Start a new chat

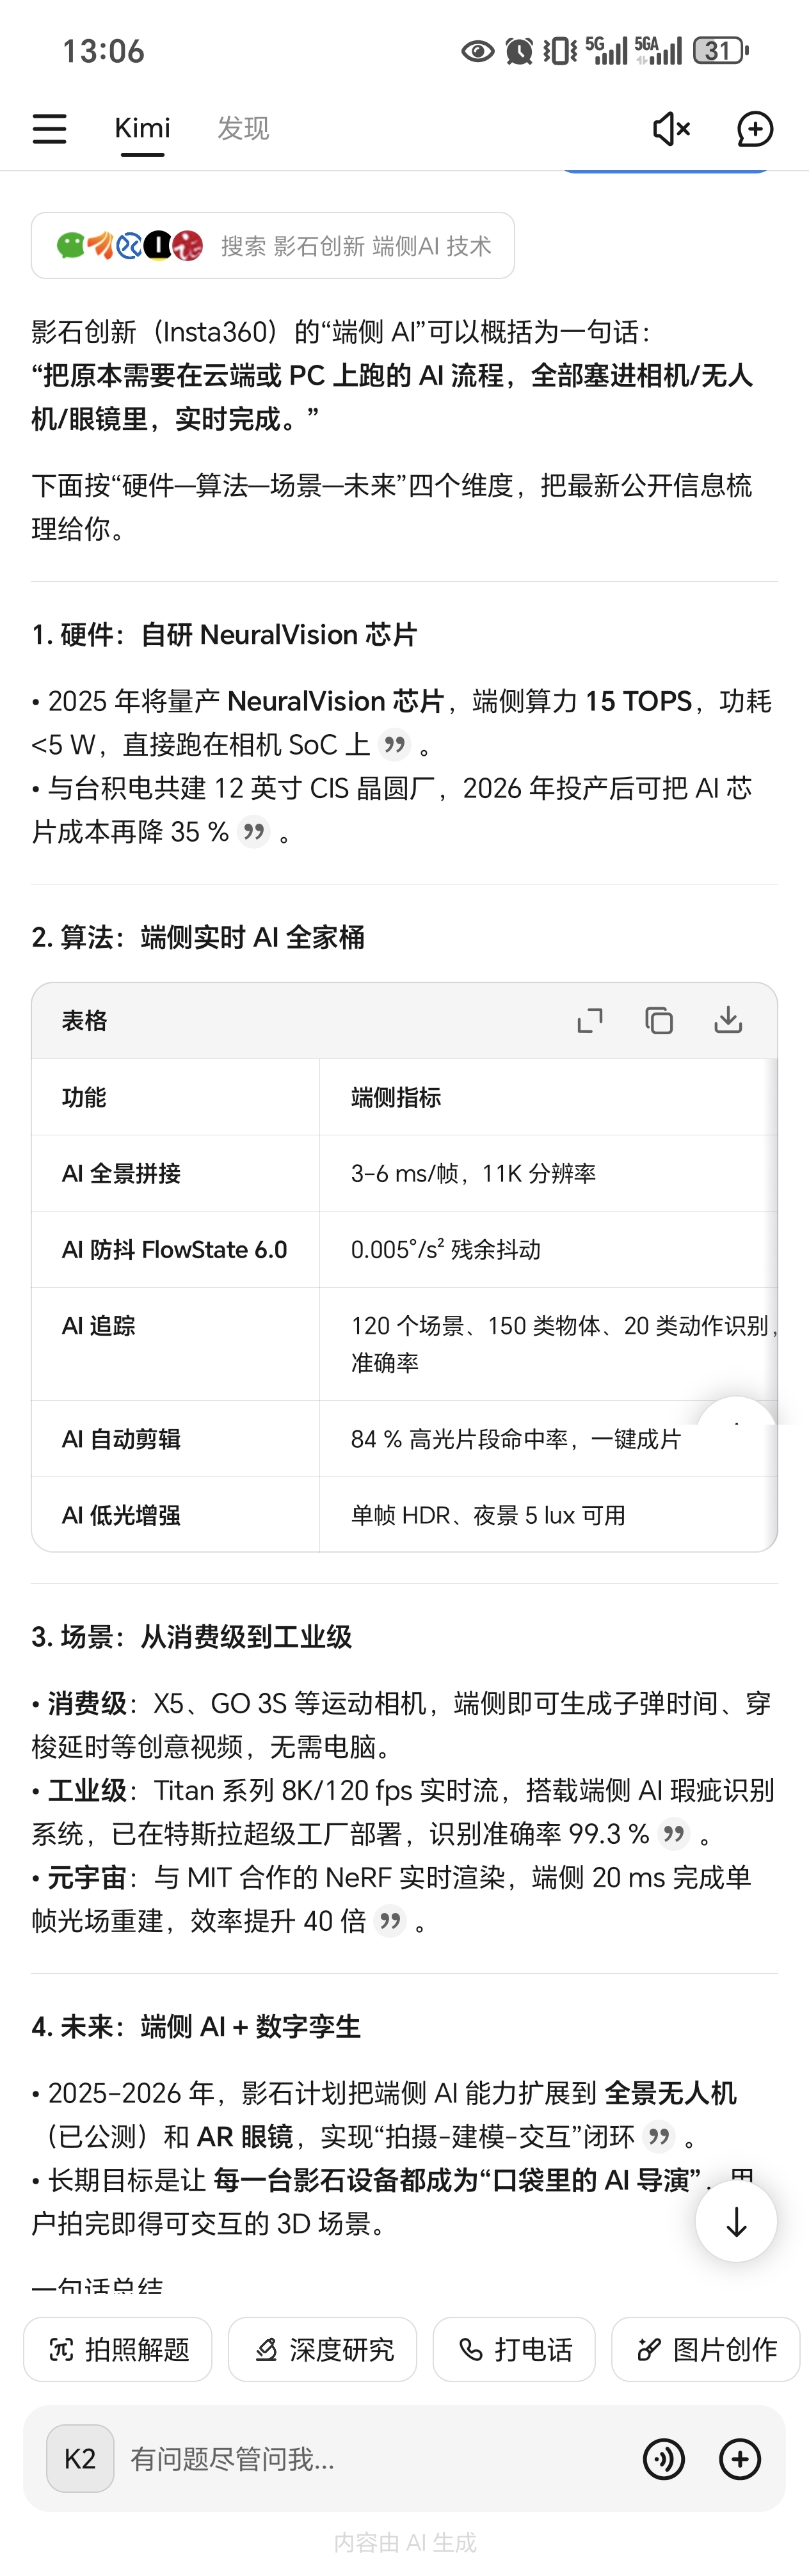754,128
